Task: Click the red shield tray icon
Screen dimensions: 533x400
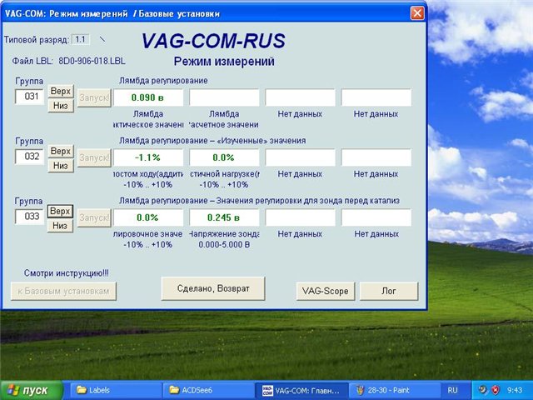Action: [496, 390]
